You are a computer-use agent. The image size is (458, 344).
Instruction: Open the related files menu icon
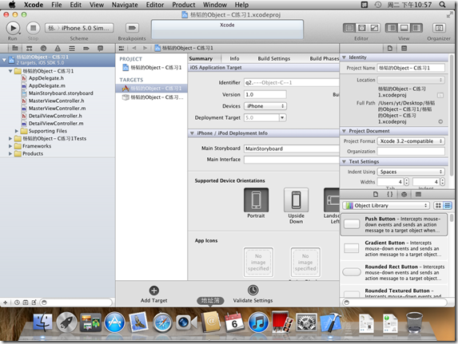(121, 48)
